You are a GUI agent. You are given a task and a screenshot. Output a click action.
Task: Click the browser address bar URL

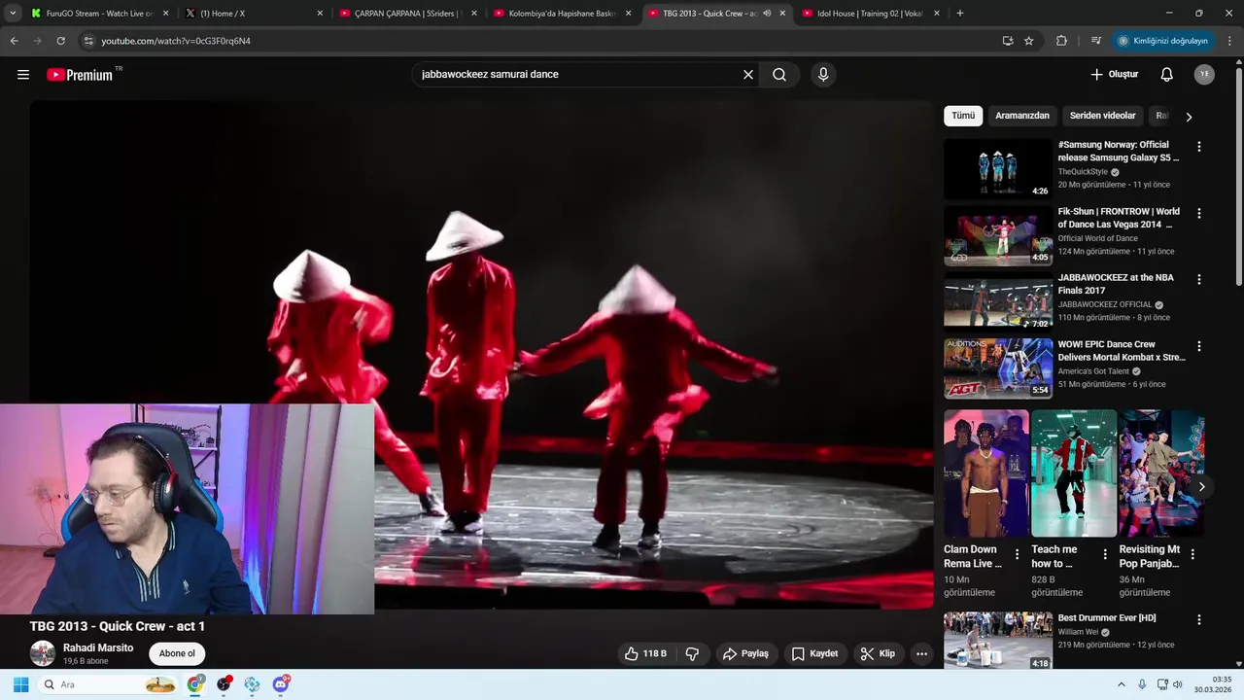[176, 41]
